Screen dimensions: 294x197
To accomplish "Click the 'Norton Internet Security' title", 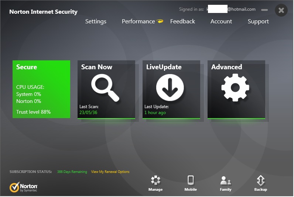I will (43, 11).
